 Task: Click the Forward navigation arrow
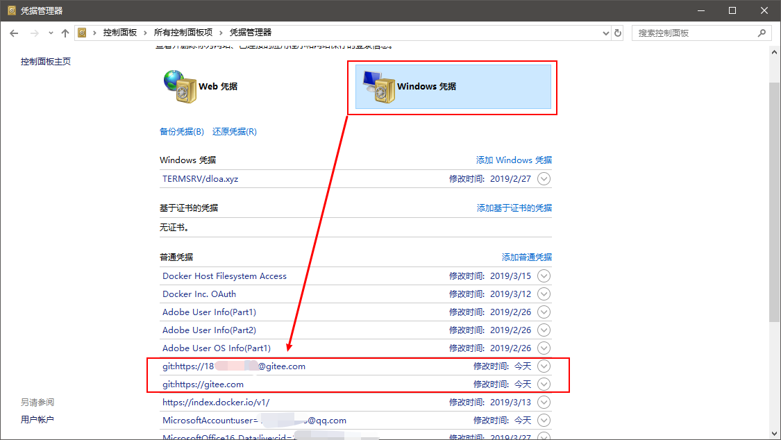click(35, 33)
